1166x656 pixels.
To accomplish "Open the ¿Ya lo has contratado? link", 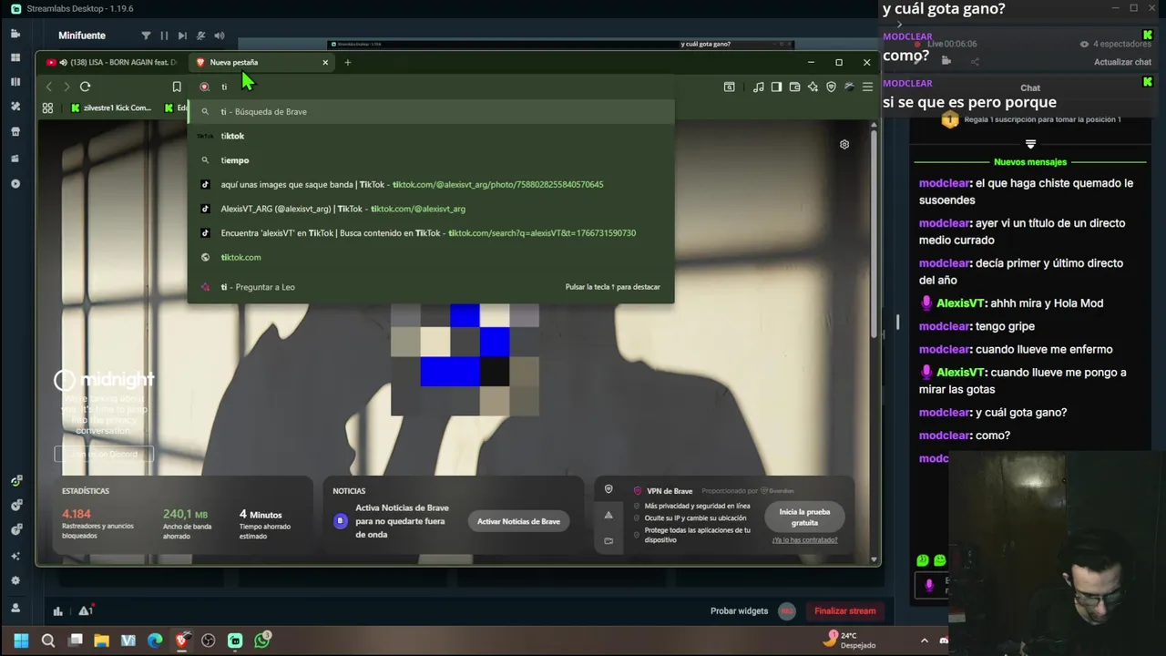I will (804, 540).
